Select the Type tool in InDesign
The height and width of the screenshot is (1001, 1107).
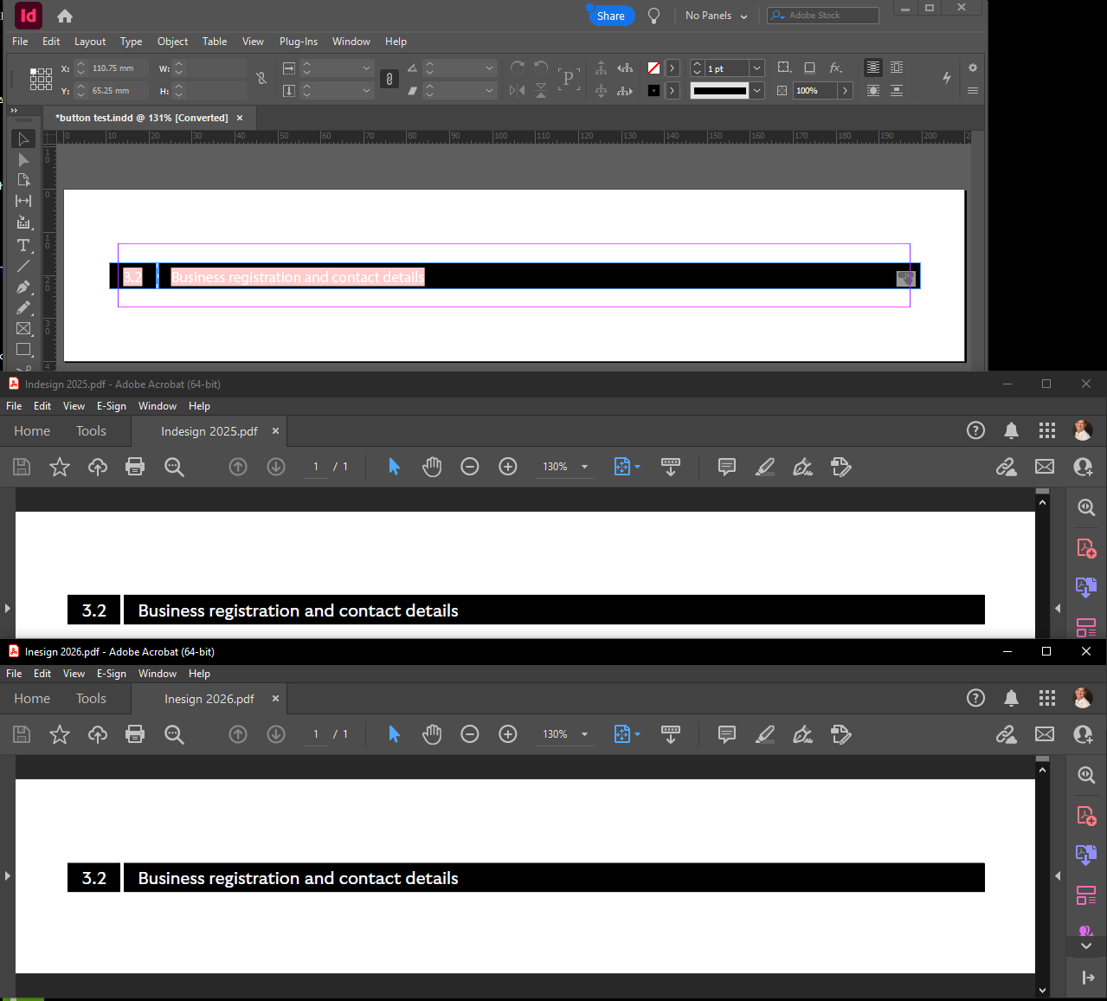point(23,245)
